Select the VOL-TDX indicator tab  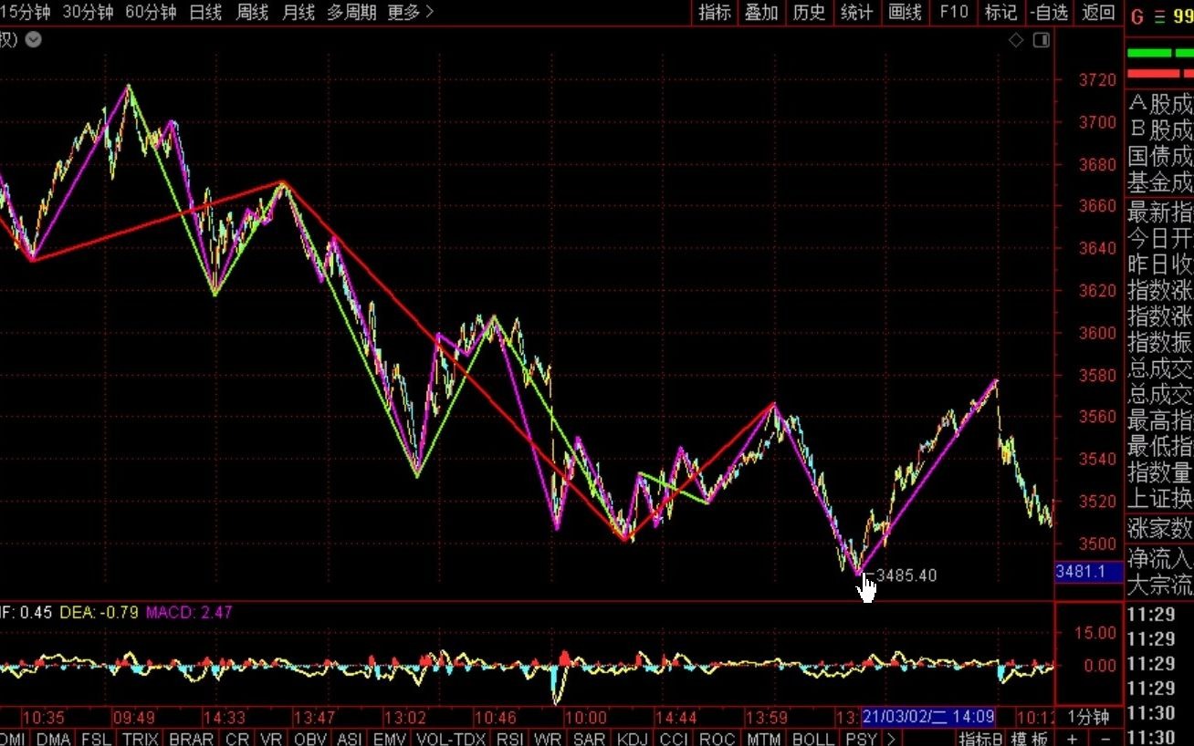[453, 738]
